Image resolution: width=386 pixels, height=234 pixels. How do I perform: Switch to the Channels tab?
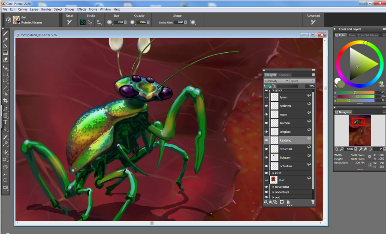point(285,75)
